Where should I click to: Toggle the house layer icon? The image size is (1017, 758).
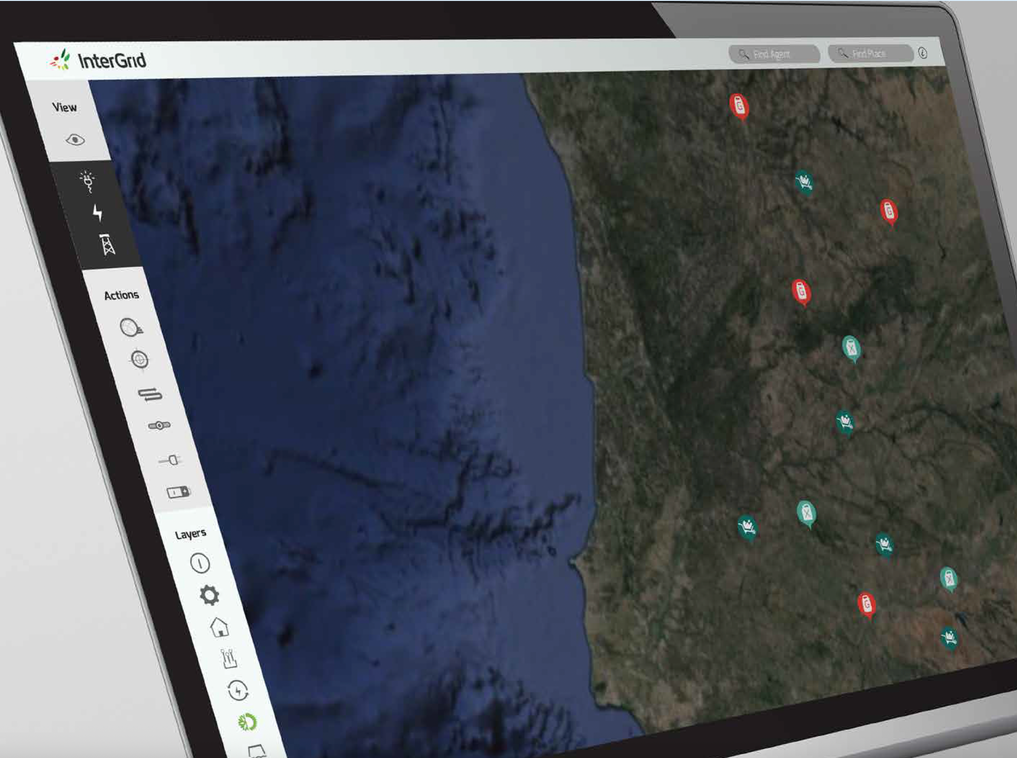click(x=219, y=627)
